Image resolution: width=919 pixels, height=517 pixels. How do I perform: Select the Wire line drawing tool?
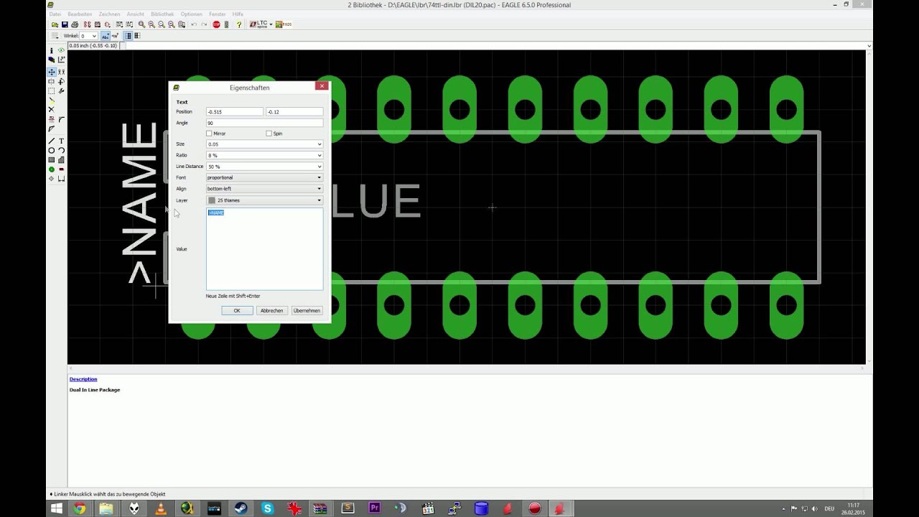(x=52, y=141)
